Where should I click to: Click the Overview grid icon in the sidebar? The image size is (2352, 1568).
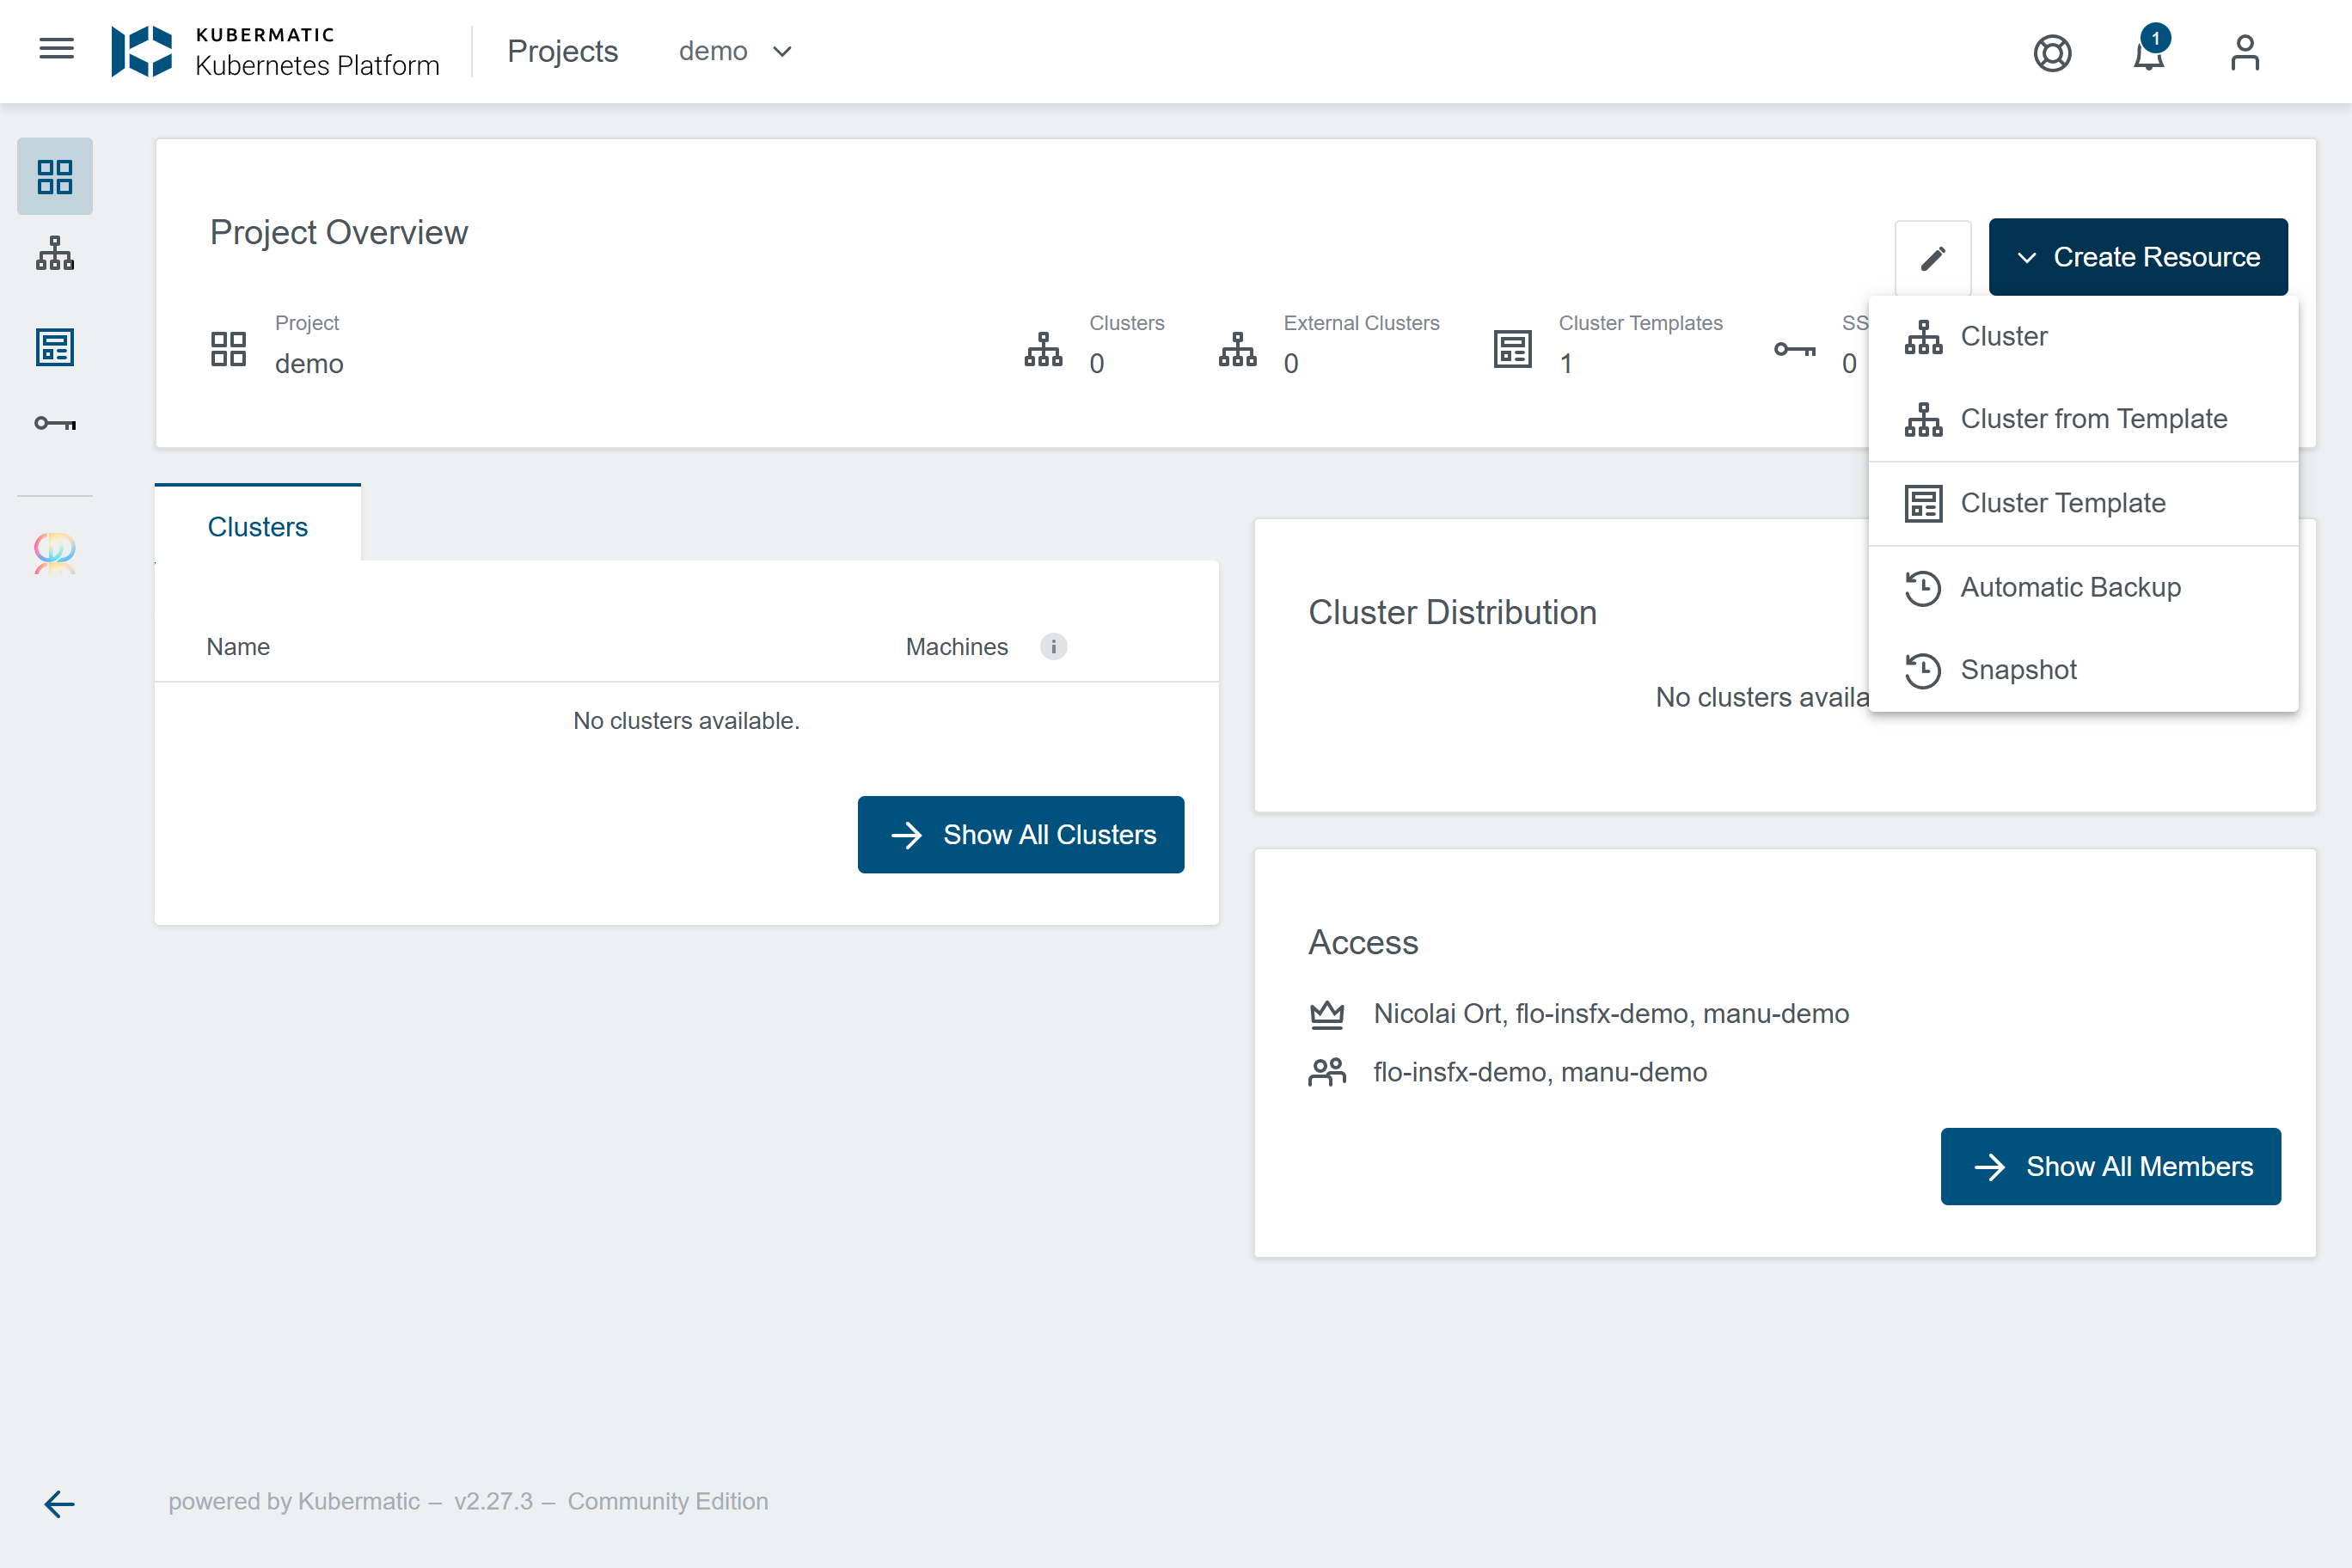tap(55, 176)
